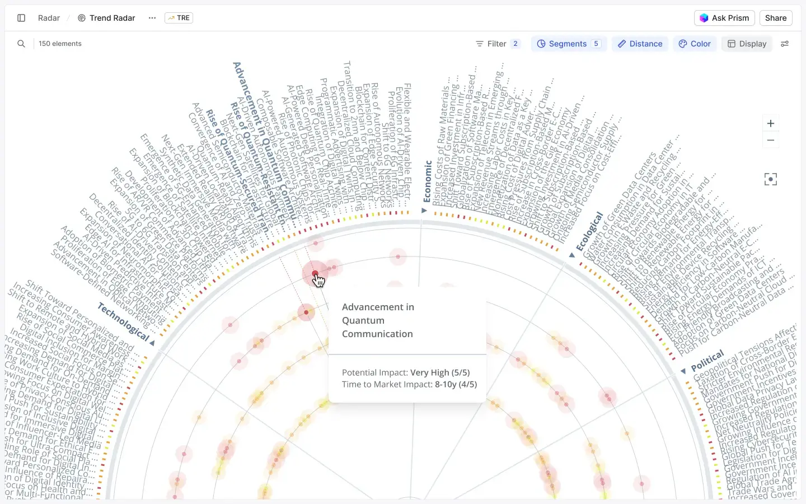Collapse the Economic segment arrow
The height and width of the screenshot is (504, 806).
click(x=424, y=211)
